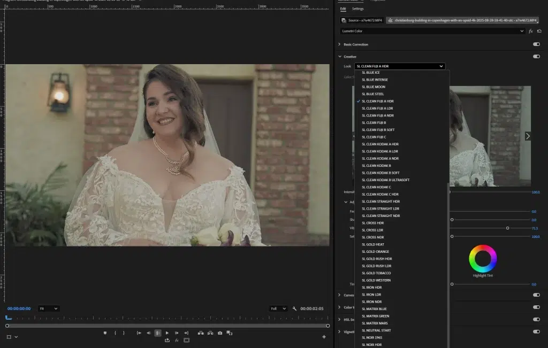Click the Export Frame camera icon
Viewport: 548px width, 348px height.
coord(220,332)
